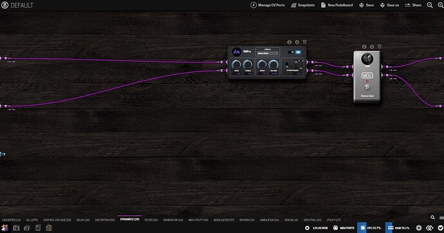Click the RMPro blue power indicator
Screen dimensions: 444x233
[298, 52]
